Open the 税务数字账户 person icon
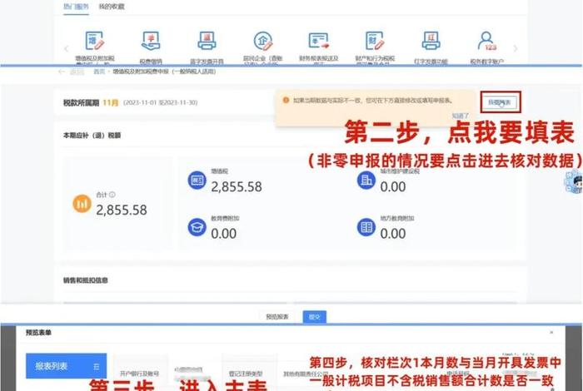This screenshot has width=583, height=391. coord(487,41)
